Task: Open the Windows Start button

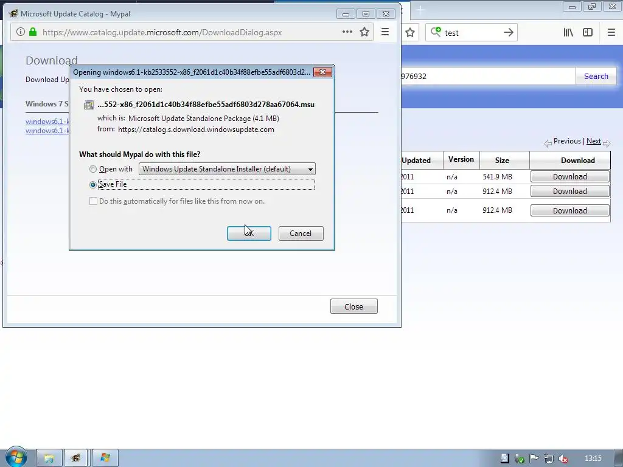Action: point(16,457)
